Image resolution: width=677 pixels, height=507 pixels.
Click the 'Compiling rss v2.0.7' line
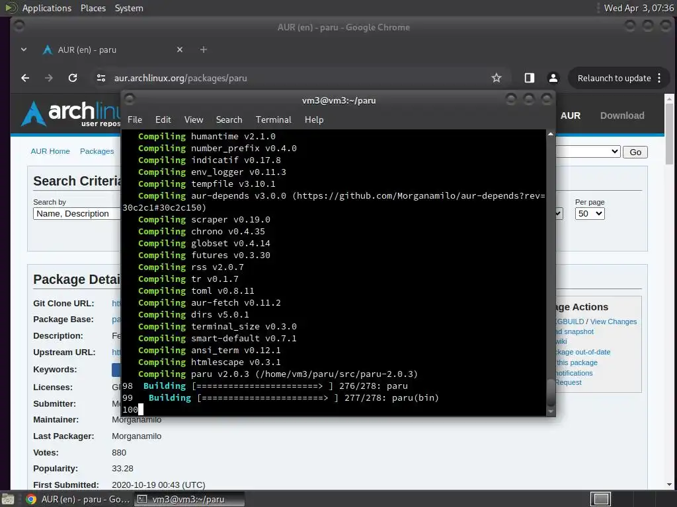(191, 267)
